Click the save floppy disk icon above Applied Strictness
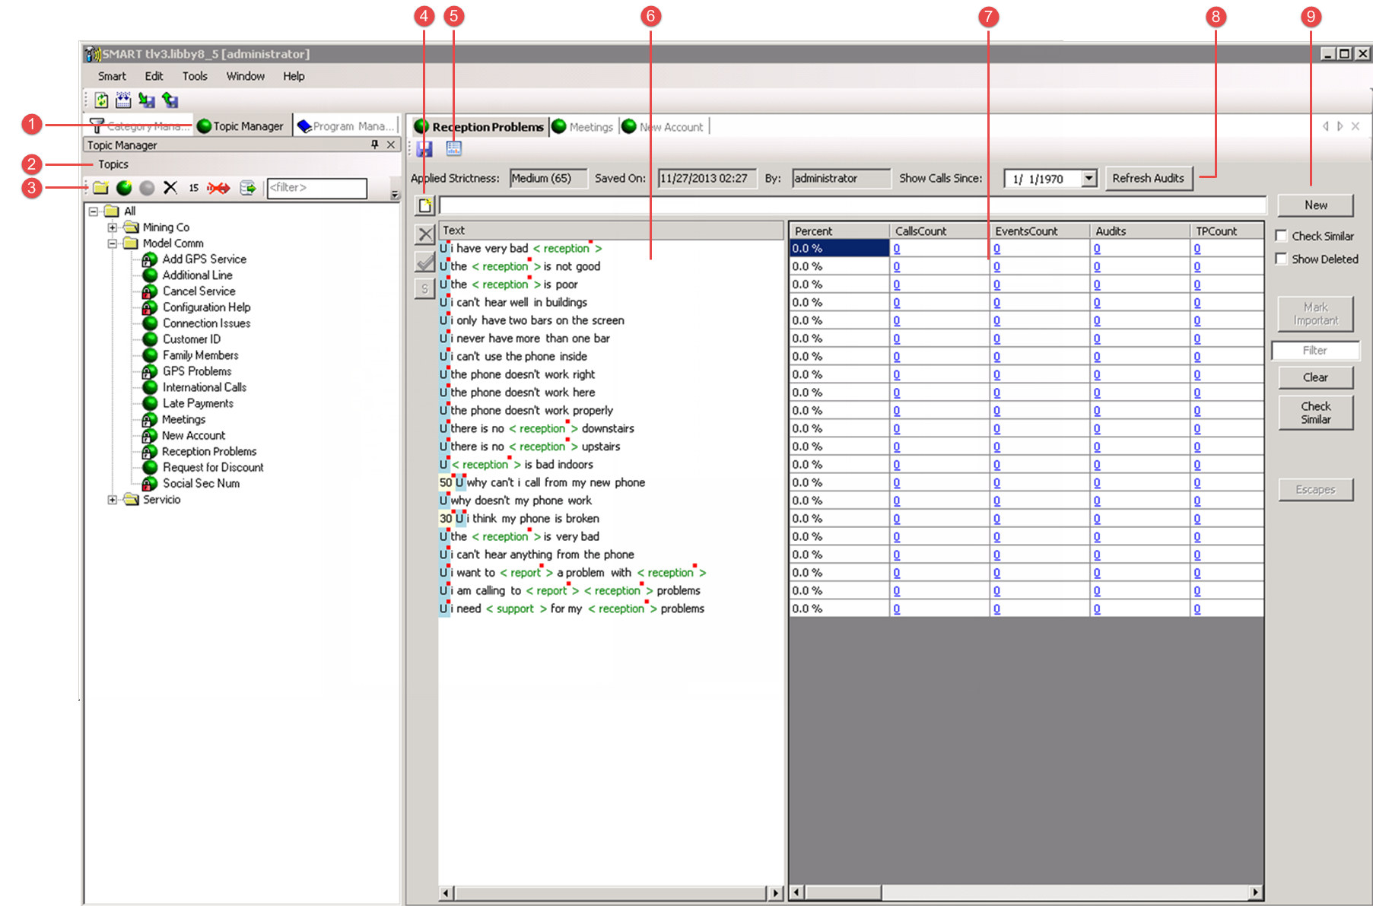 [x=424, y=149]
